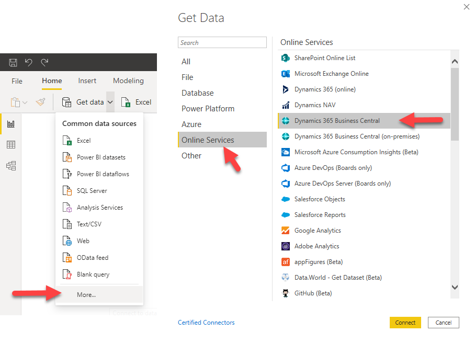This screenshot has width=475, height=344.
Task: Choose OData feed data source
Action: pos(99,258)
